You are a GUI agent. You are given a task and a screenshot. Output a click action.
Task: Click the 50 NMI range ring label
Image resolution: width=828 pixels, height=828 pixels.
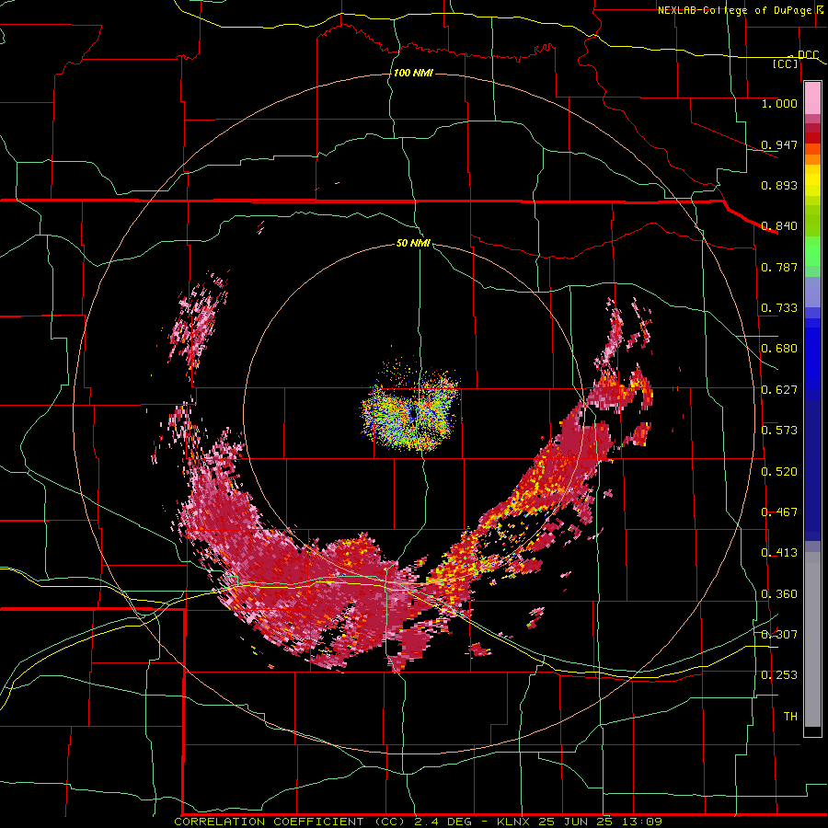(413, 243)
